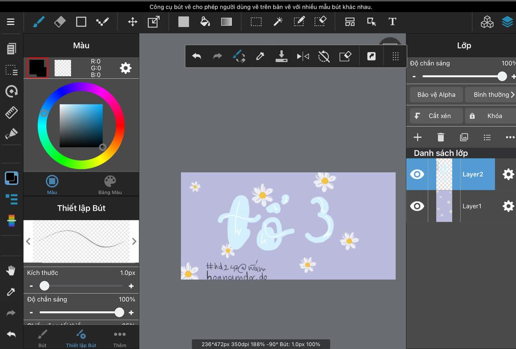Delete the layer with trash icon
This screenshot has height=349, width=516.
coord(440,137)
